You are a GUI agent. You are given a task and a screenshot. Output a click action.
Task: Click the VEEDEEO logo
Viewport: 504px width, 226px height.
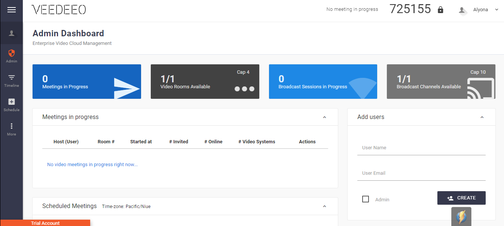pyautogui.click(x=59, y=10)
